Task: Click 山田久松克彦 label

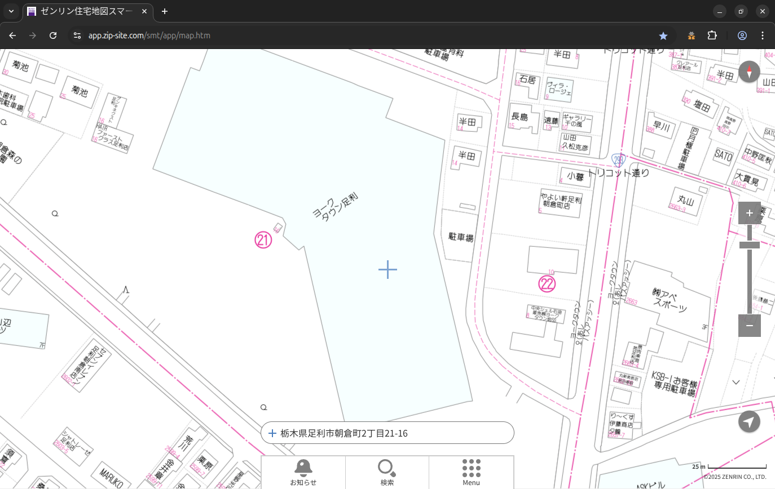Action: coord(575,143)
